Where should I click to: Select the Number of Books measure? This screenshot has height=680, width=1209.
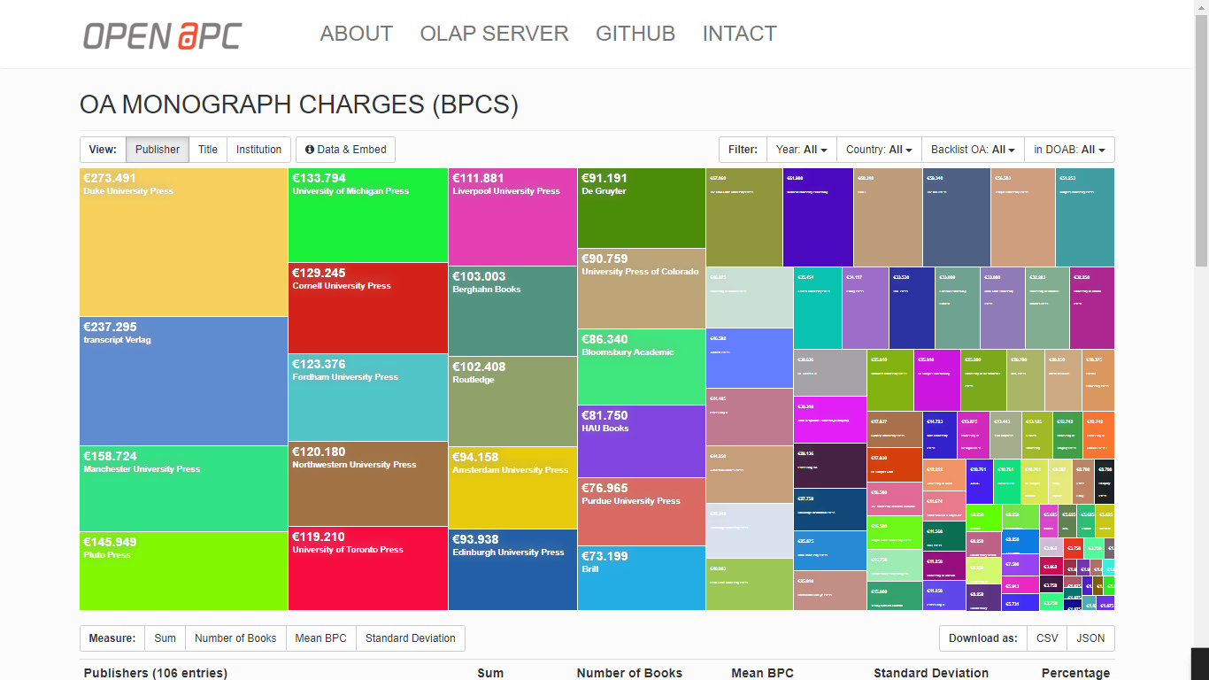(x=235, y=638)
